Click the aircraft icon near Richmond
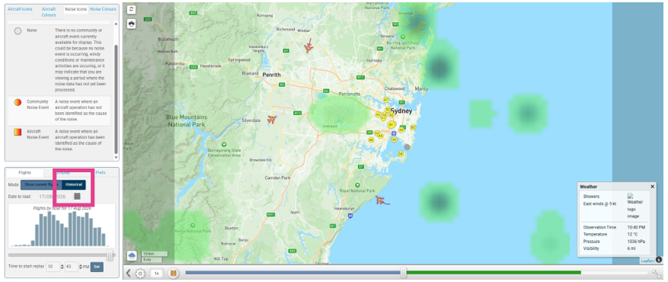 coord(308,46)
